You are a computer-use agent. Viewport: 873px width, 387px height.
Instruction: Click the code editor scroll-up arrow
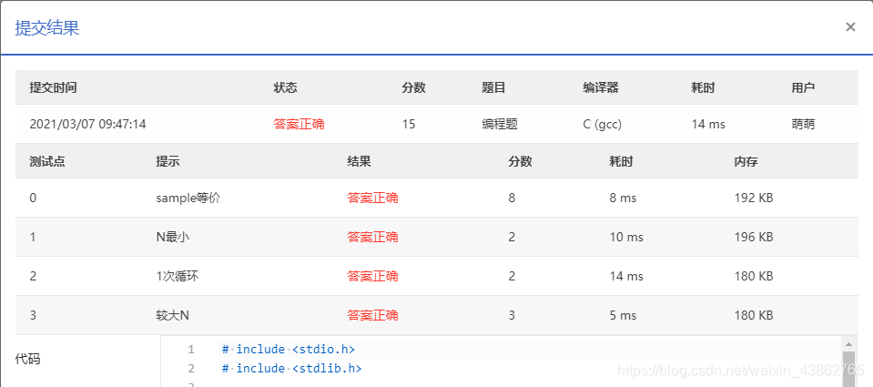pyautogui.click(x=848, y=344)
